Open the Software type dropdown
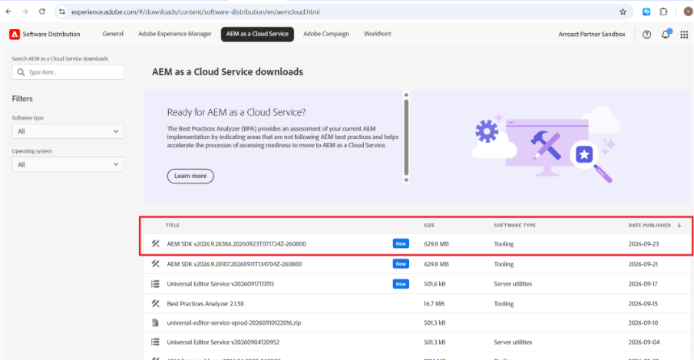694x360 pixels. coord(68,131)
